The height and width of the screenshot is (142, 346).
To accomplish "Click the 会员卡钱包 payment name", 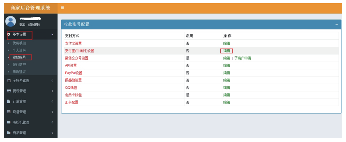I will (x=73, y=95).
